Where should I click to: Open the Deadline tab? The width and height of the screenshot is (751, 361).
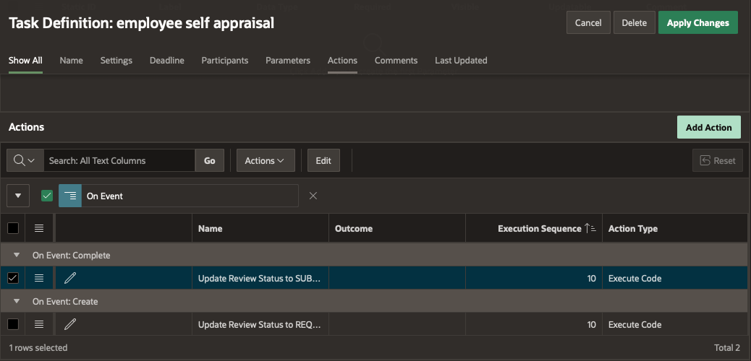[x=166, y=61]
